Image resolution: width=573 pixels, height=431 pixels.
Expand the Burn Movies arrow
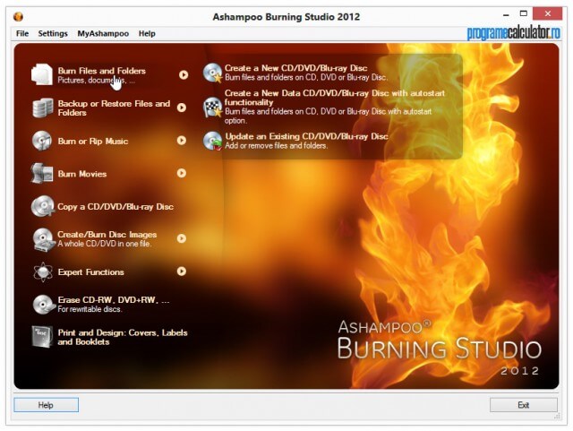point(182,173)
